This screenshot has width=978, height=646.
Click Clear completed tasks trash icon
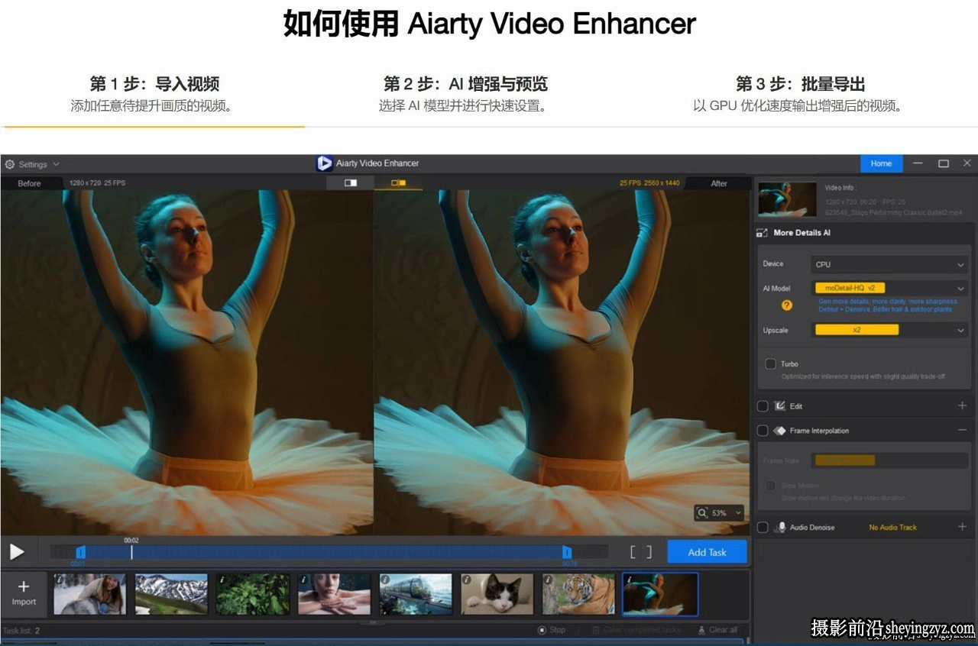point(596,630)
